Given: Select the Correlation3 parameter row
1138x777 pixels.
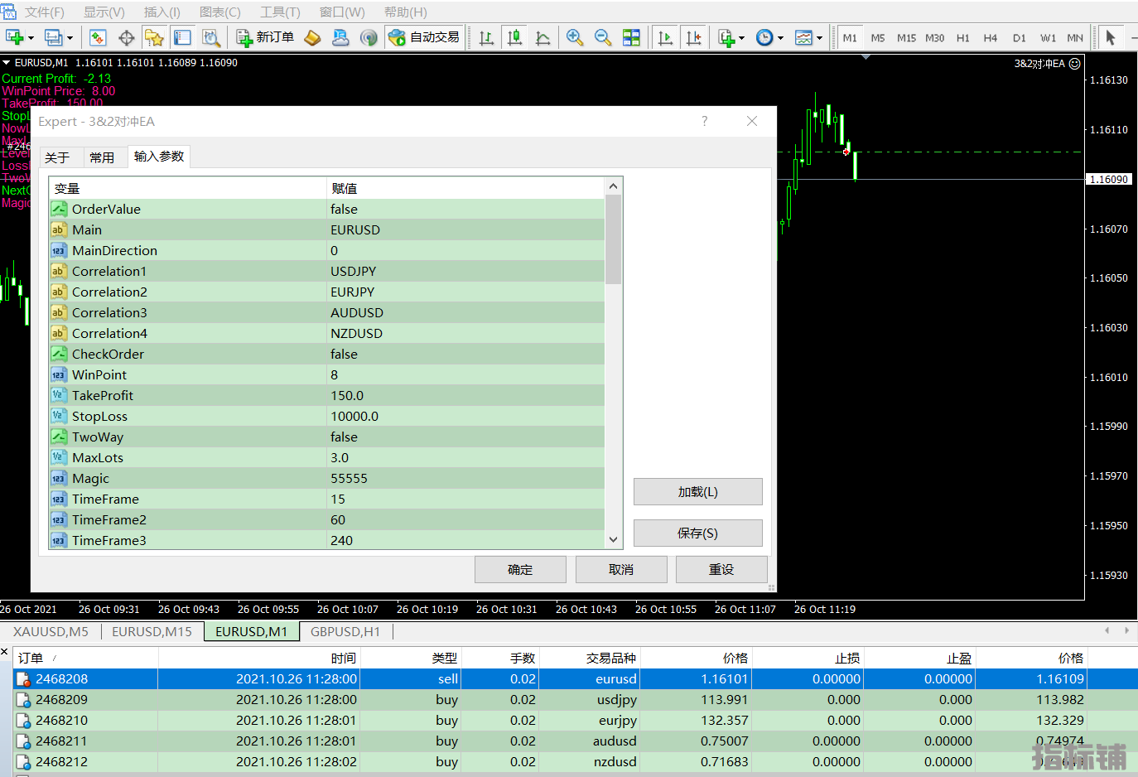Looking at the screenshot, I should (327, 312).
